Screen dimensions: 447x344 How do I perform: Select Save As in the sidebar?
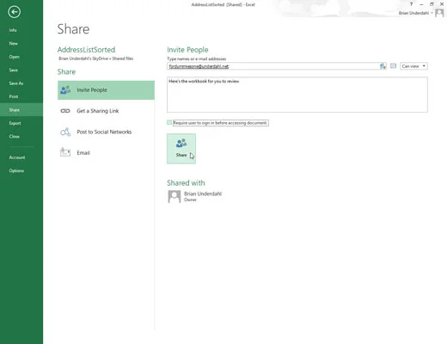(16, 83)
